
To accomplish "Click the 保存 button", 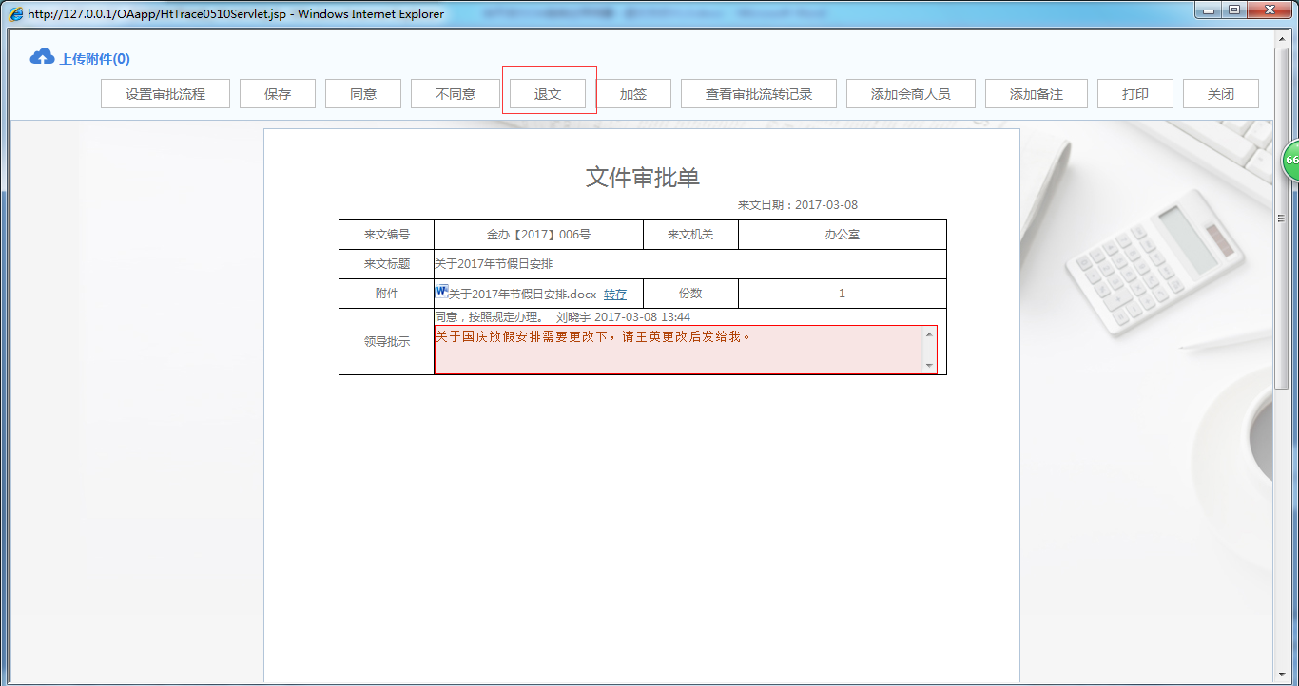I will pyautogui.click(x=278, y=94).
